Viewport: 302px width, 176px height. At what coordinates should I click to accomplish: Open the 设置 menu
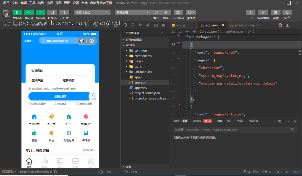pyautogui.click(x=76, y=3)
